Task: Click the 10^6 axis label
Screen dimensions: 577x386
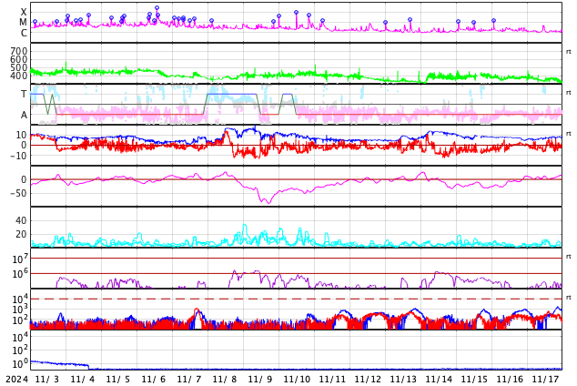Action: [x=20, y=274]
